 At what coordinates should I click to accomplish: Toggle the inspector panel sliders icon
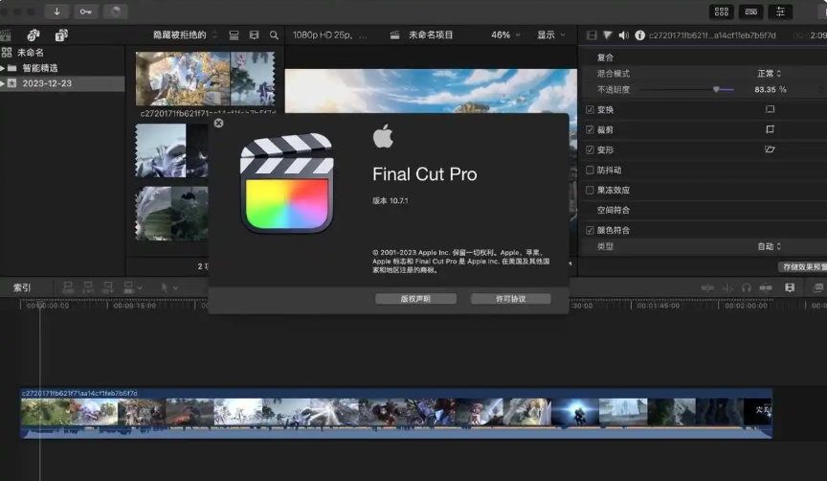point(781,11)
